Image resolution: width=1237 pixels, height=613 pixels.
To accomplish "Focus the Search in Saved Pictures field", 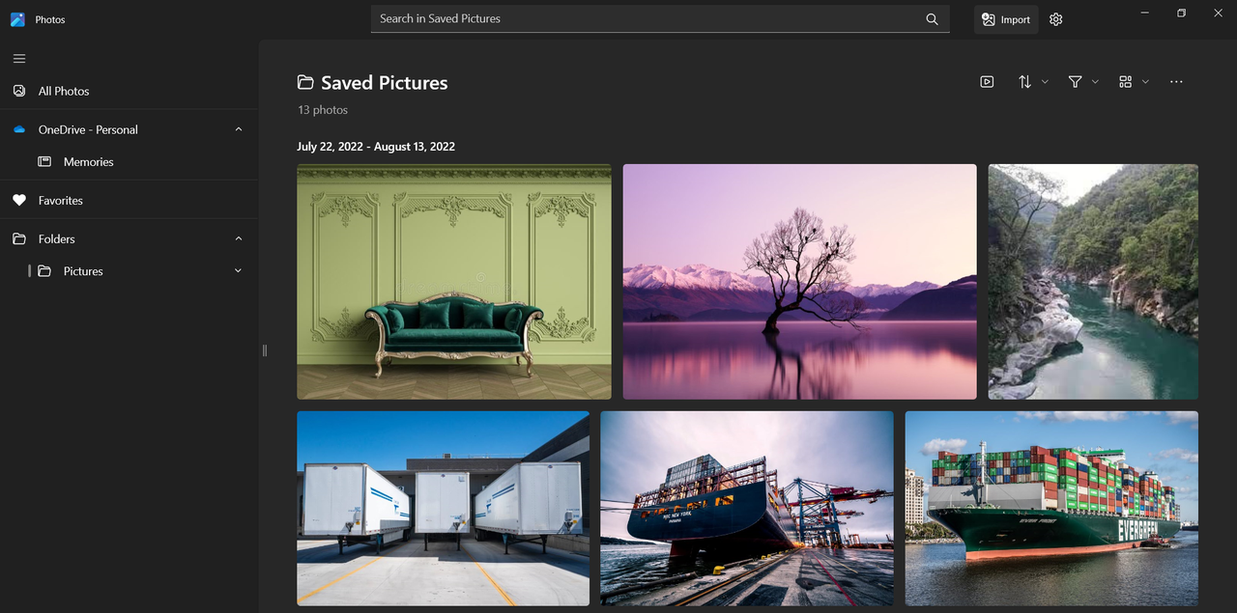I will tap(660, 19).
